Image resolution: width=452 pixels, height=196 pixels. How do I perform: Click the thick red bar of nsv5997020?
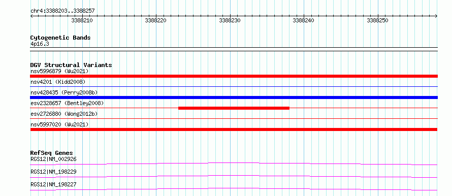(234, 129)
